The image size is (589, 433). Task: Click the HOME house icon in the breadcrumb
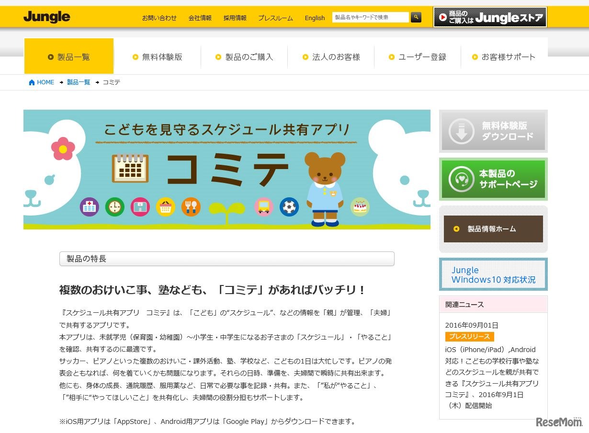pos(32,82)
